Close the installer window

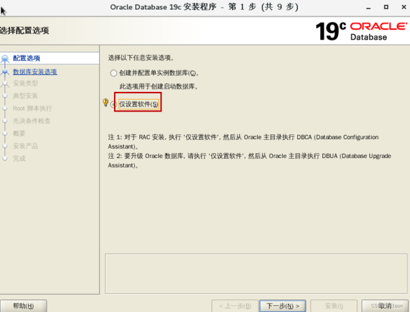tap(404, 7)
